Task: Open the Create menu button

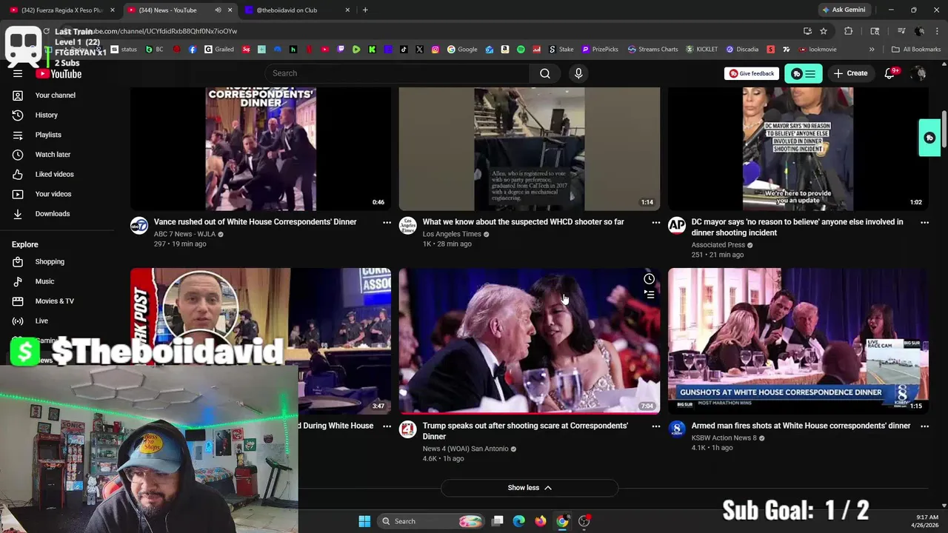Action: [x=850, y=73]
